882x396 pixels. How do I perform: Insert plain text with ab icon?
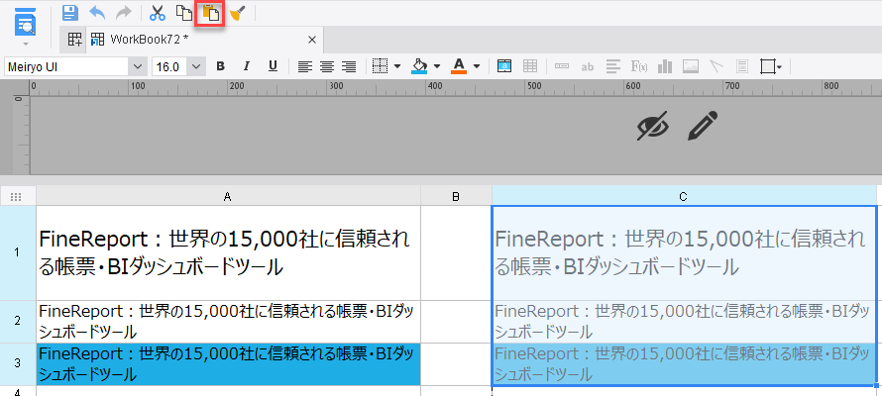tap(588, 67)
